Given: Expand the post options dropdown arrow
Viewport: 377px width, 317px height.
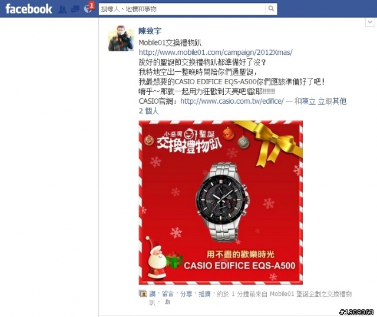Looking at the screenshot, I should pos(370,22).
